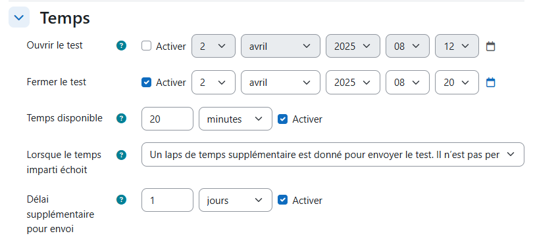Untick Activer for Délai supplémentaire
This screenshot has height=240, width=533.
(282, 200)
